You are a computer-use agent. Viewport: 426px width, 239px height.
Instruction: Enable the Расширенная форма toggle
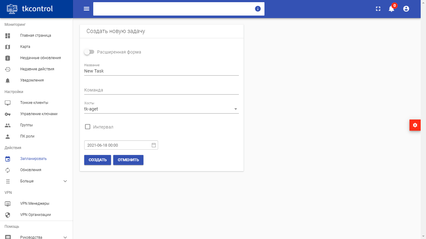click(89, 52)
